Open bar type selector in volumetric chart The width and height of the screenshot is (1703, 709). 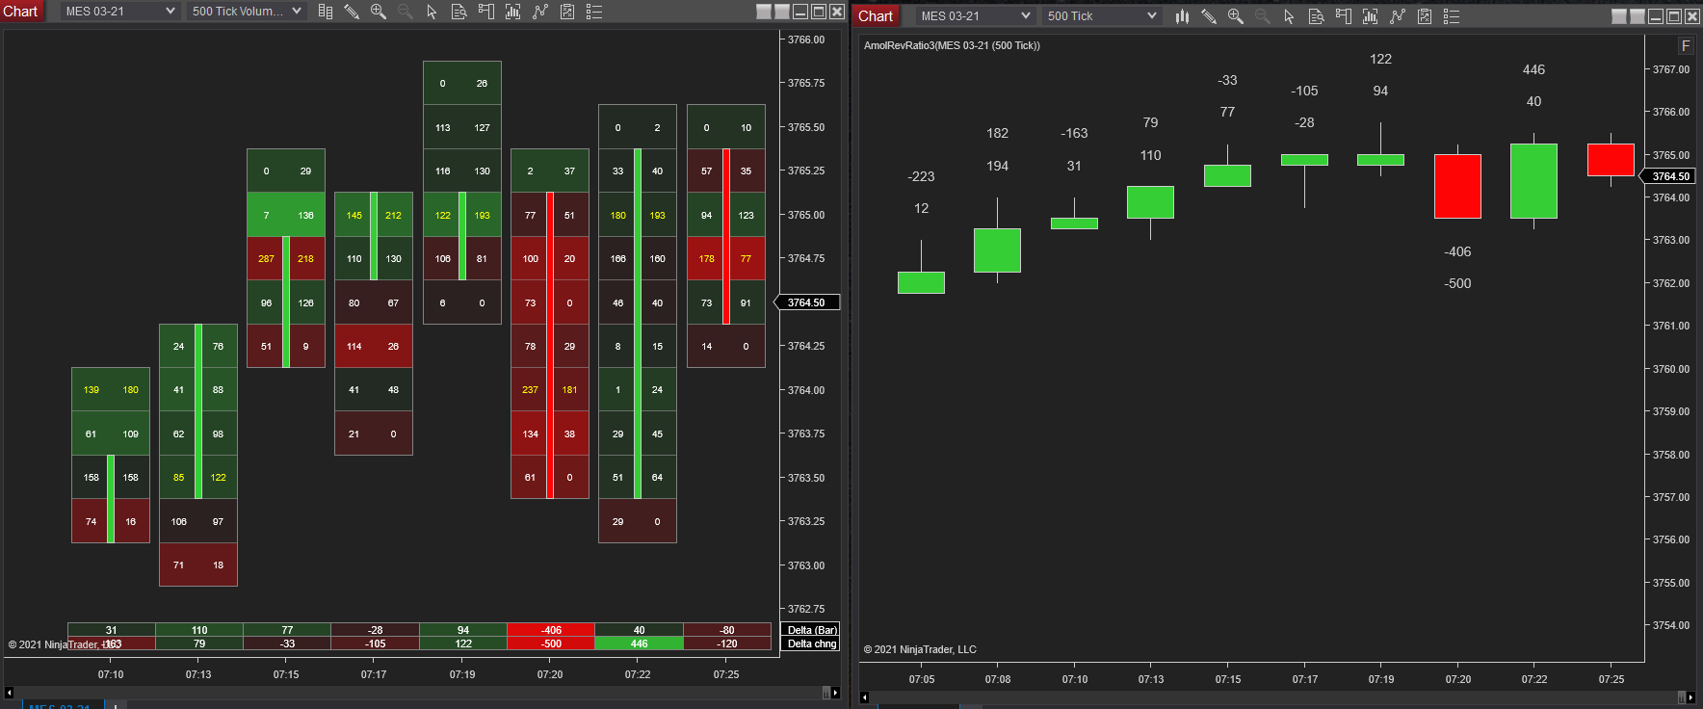pos(326,12)
